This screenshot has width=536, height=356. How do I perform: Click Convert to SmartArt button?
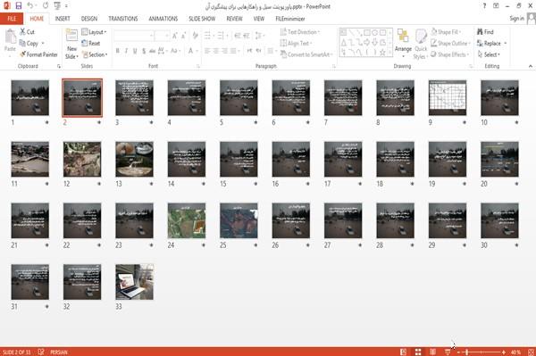tap(306, 54)
